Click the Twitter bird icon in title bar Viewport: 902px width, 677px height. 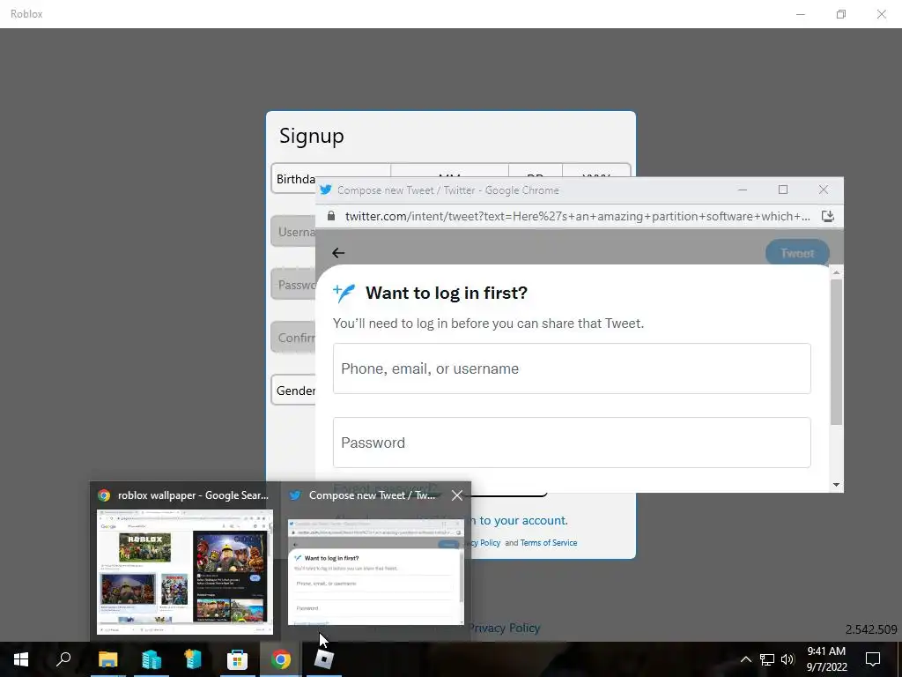pyautogui.click(x=326, y=190)
